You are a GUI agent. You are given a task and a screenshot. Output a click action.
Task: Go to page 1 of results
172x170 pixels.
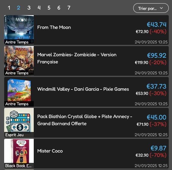9,8
